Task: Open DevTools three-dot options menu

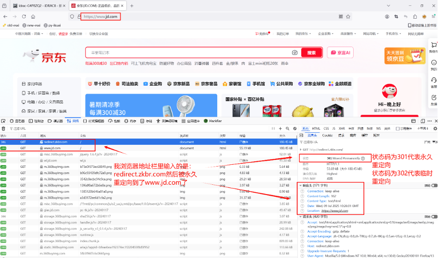Action: pyautogui.click(x=430, y=121)
